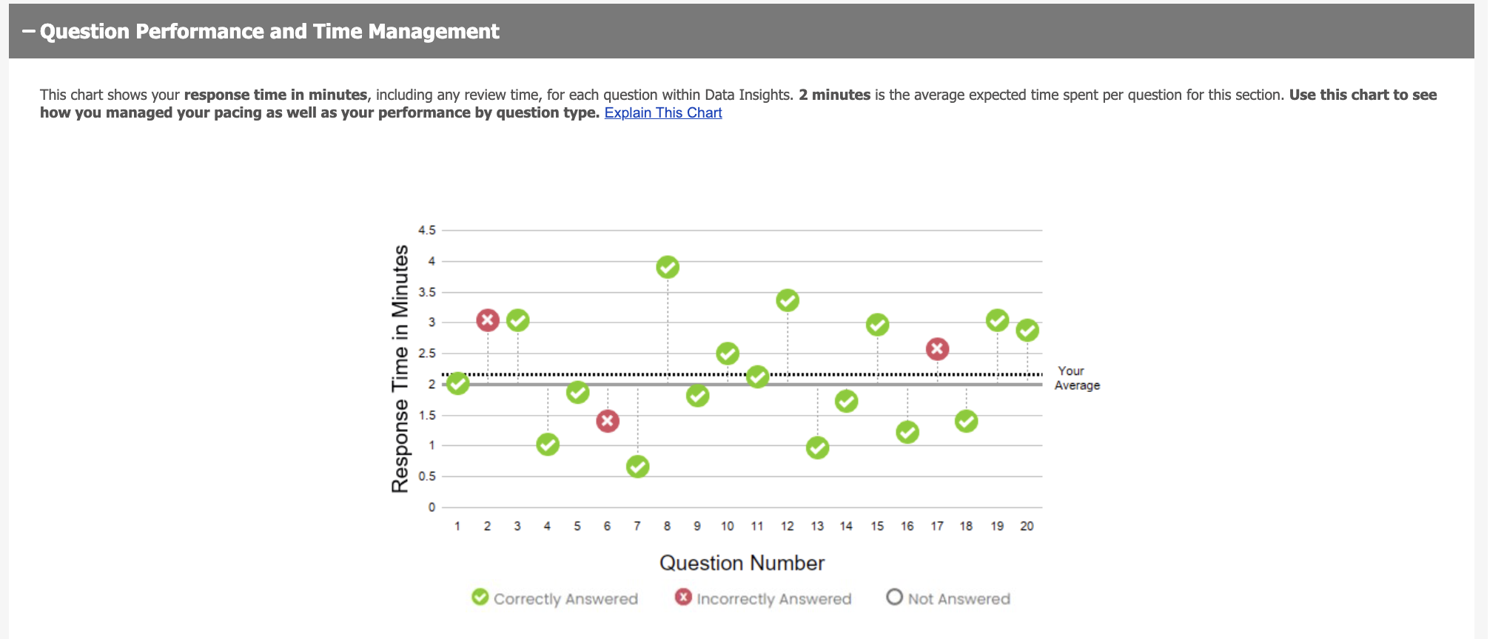The image size is (1504, 639).
Task: Toggle Incorrectly Answered legend entry
Action: click(764, 598)
